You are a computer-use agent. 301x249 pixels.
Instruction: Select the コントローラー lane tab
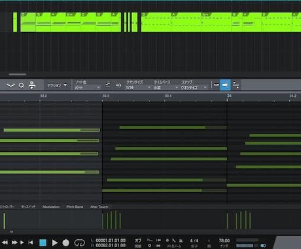(7, 206)
